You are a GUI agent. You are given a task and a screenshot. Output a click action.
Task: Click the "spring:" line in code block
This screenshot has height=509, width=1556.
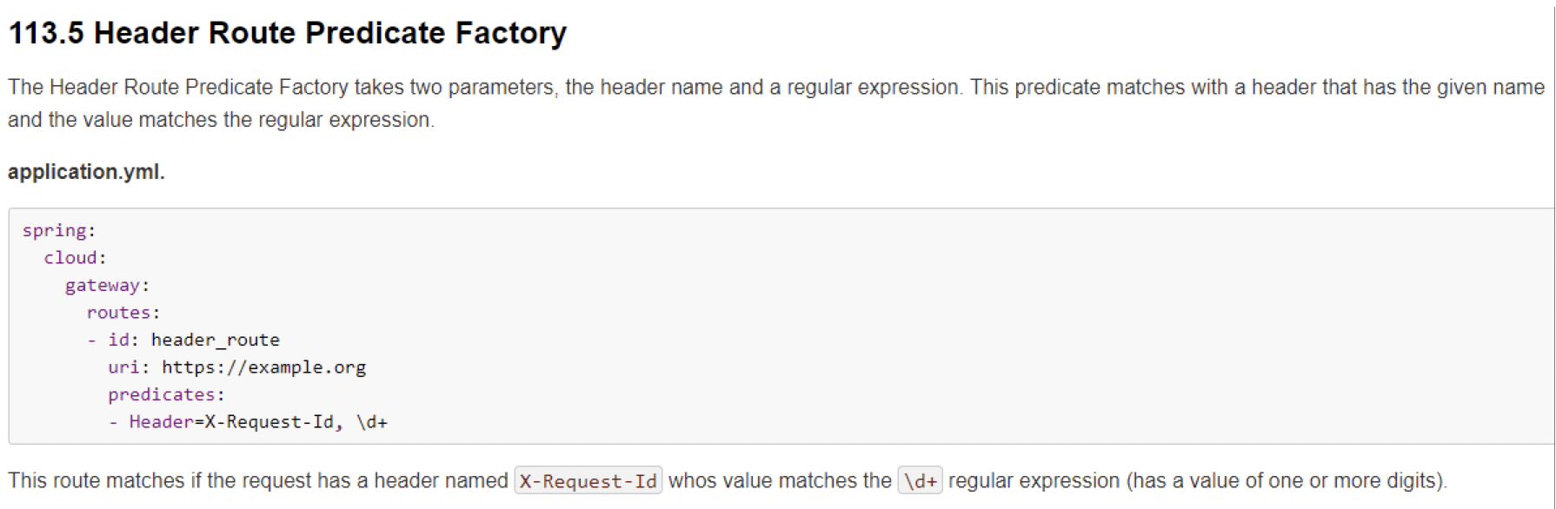click(58, 231)
